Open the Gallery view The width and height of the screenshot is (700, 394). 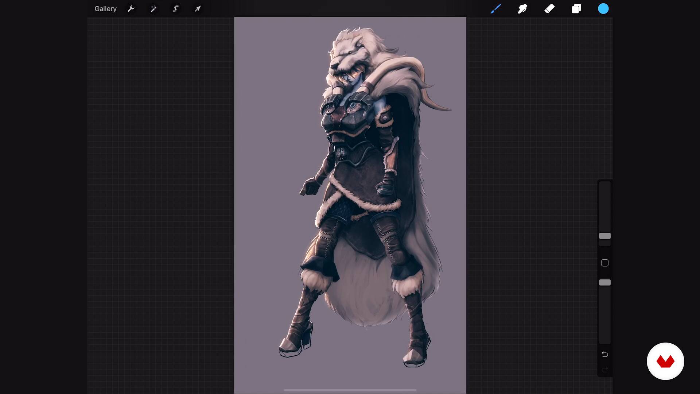point(105,9)
